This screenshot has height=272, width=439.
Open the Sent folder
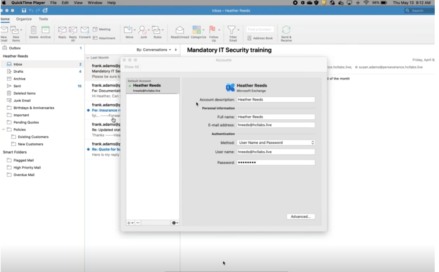42,86
